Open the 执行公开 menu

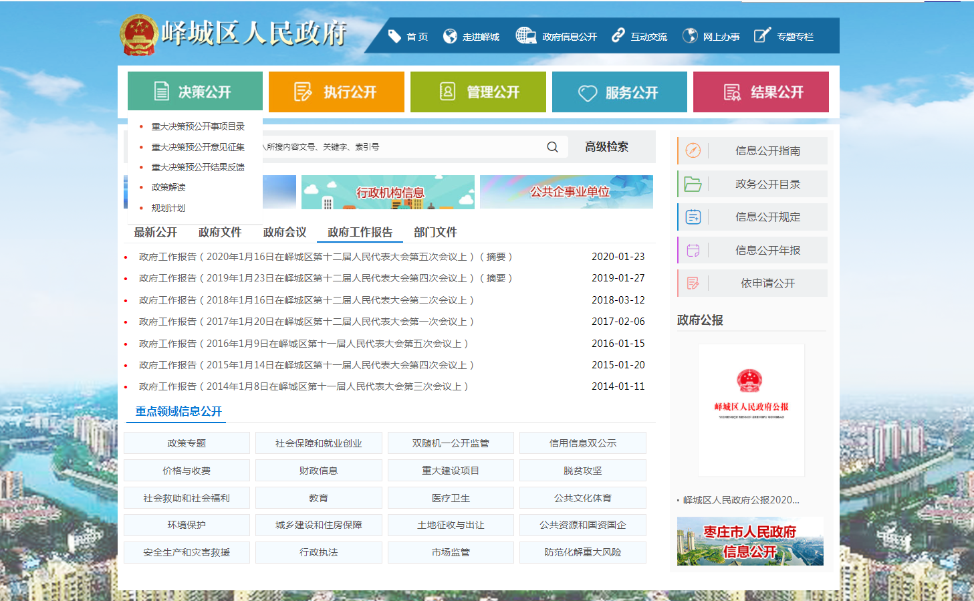tap(336, 92)
